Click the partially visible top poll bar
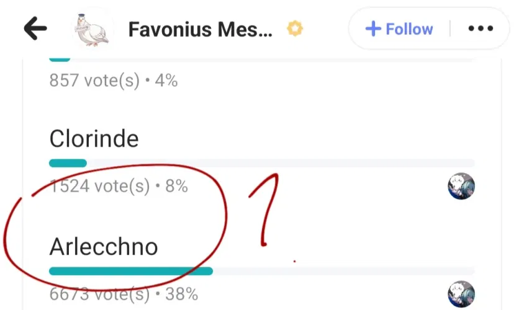 pos(60,59)
